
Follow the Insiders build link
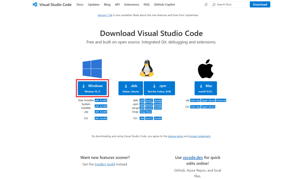pos(105,164)
